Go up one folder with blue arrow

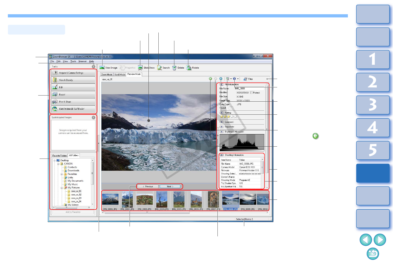tap(221, 79)
